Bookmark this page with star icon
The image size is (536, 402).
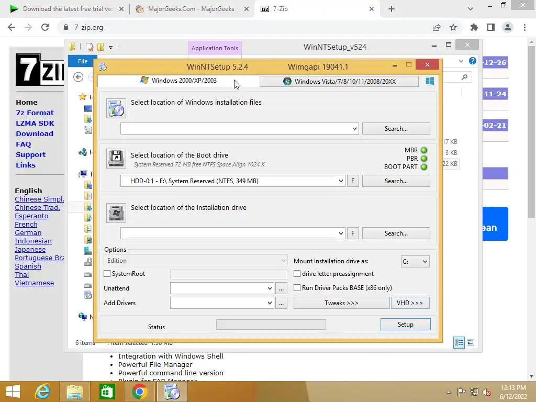453,27
